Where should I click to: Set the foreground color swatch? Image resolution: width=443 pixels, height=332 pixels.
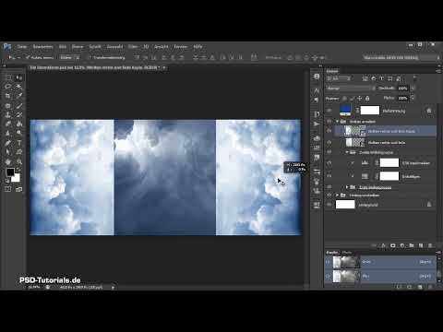(10, 172)
